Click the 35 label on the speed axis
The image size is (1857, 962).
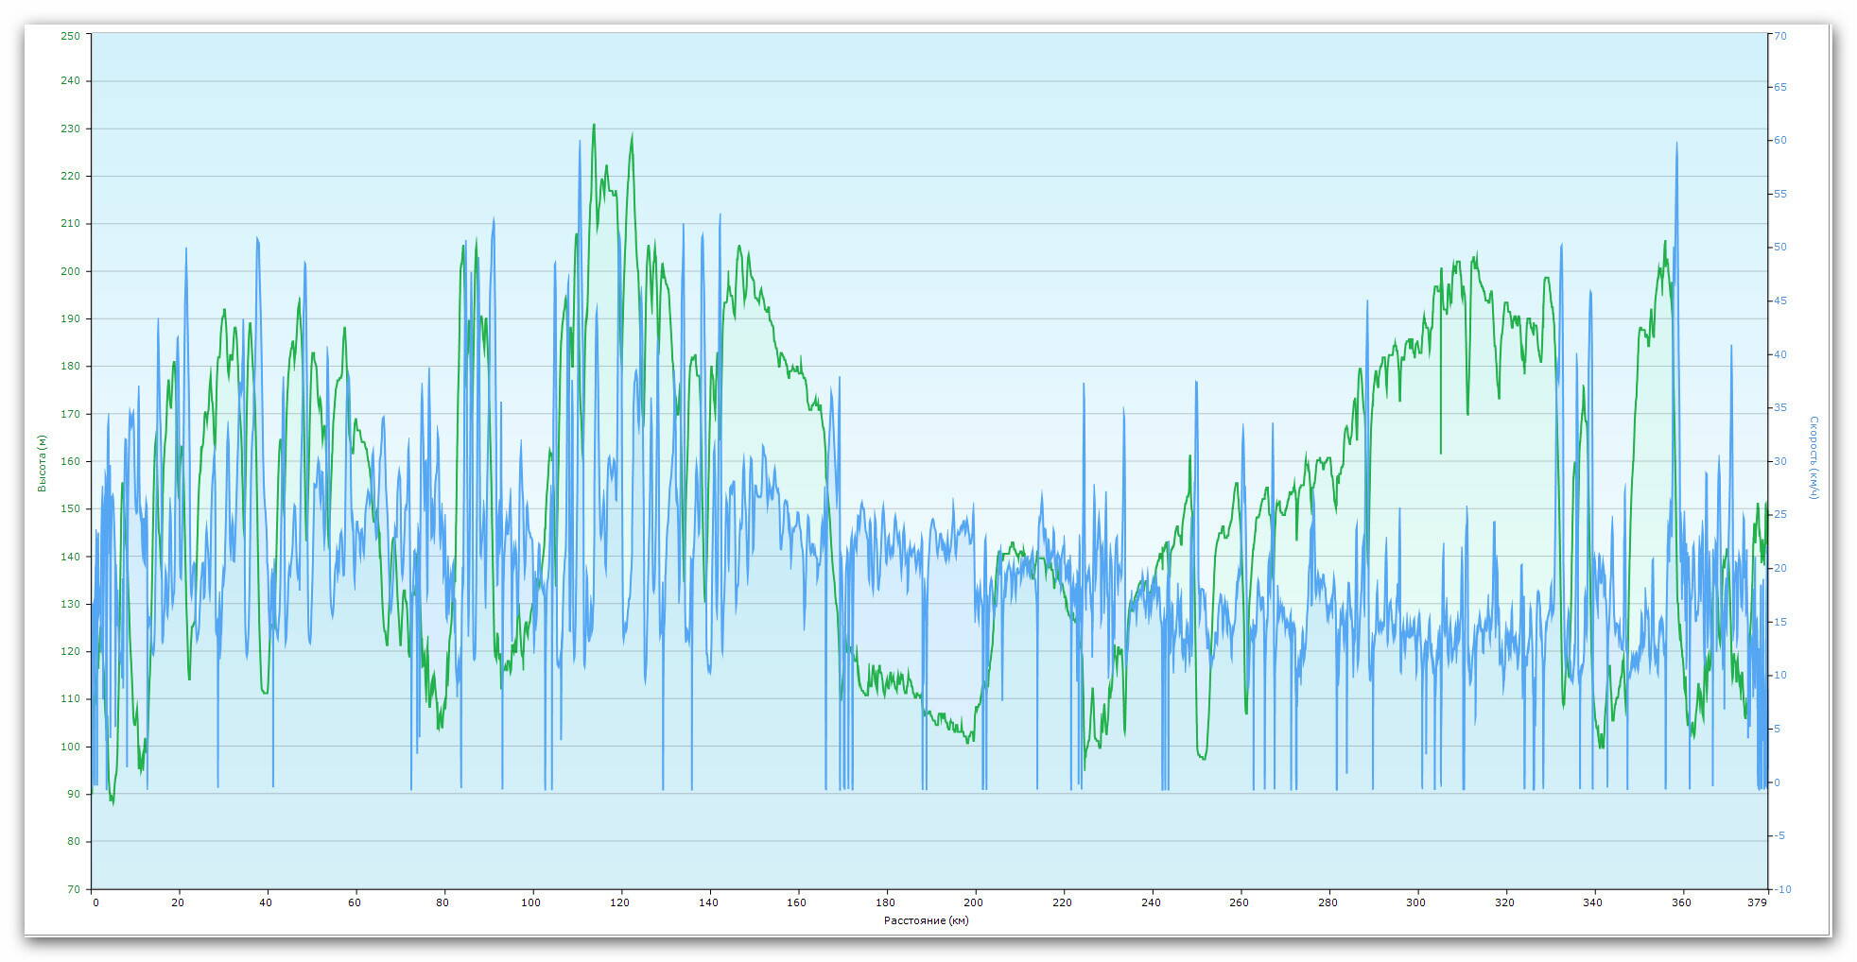[1779, 408]
